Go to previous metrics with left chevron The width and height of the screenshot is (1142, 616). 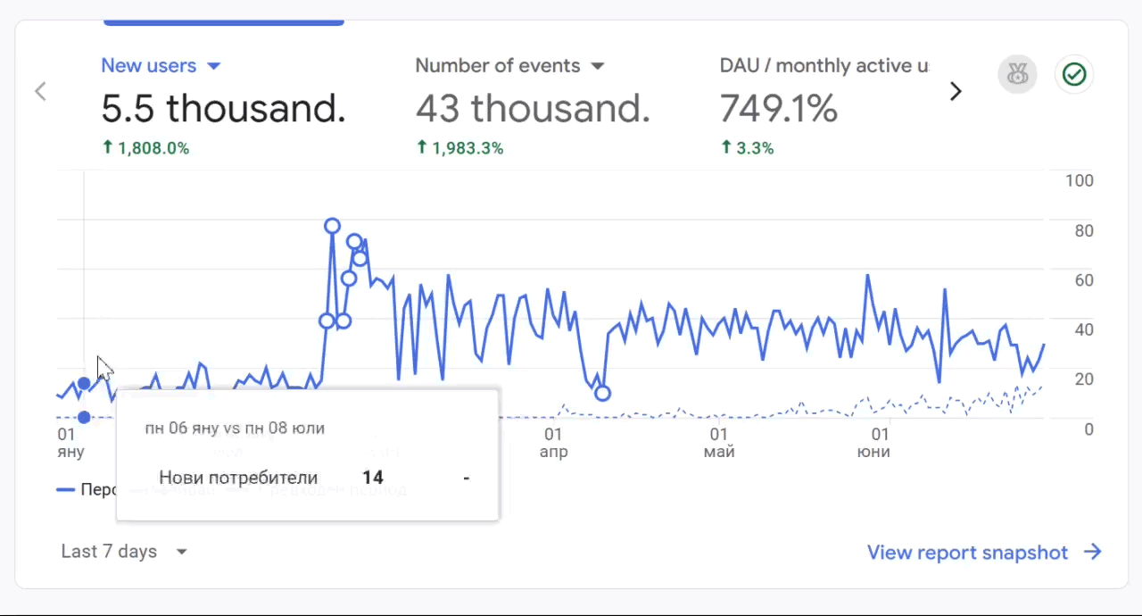pos(40,91)
